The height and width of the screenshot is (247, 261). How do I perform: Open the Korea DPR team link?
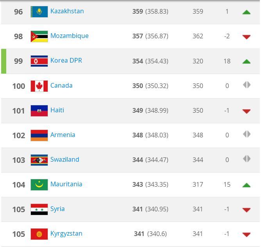pyautogui.click(x=66, y=60)
